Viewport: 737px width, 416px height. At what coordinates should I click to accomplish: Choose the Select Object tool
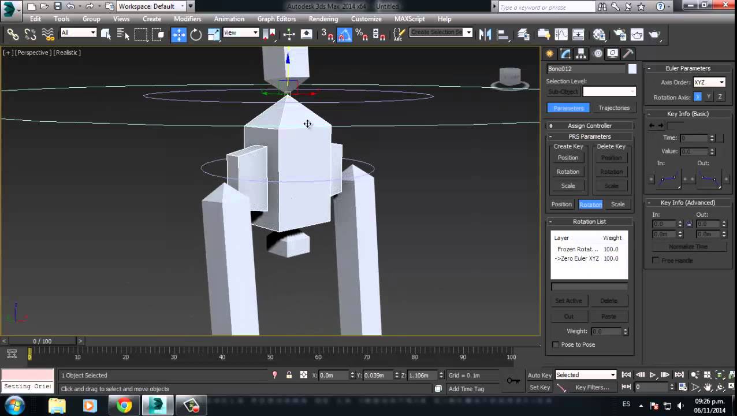(x=106, y=35)
